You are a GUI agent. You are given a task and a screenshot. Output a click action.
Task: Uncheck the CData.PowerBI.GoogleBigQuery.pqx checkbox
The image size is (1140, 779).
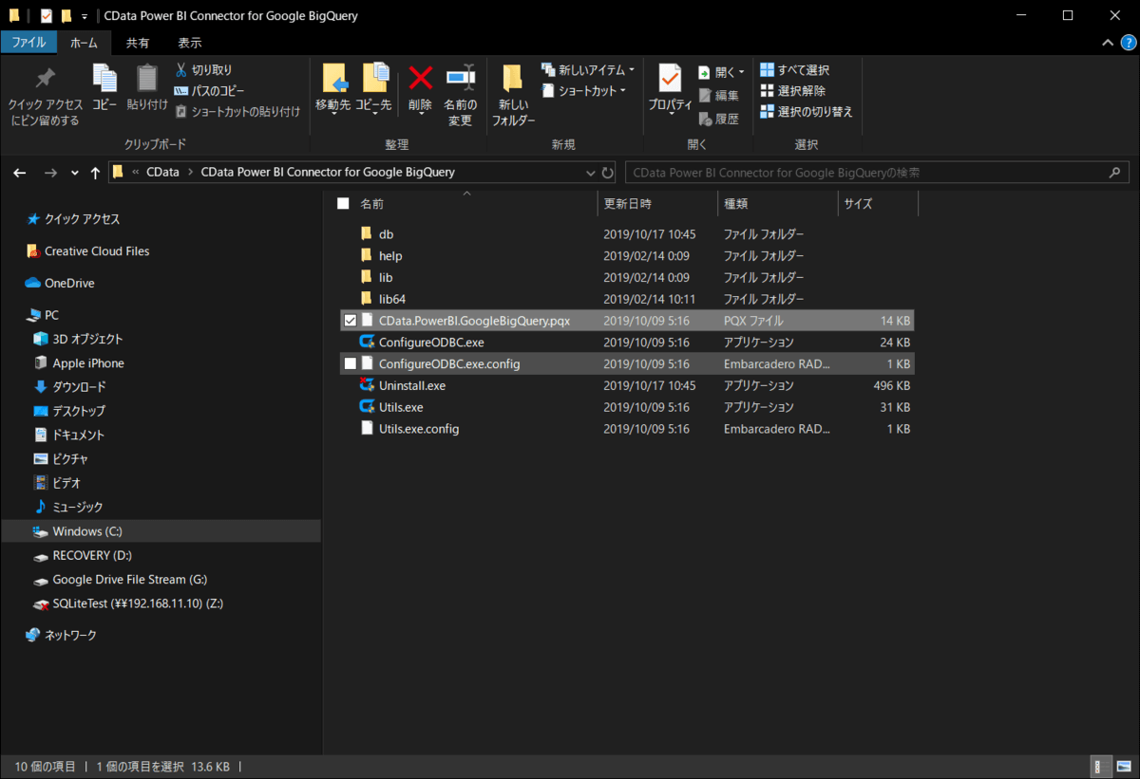351,321
